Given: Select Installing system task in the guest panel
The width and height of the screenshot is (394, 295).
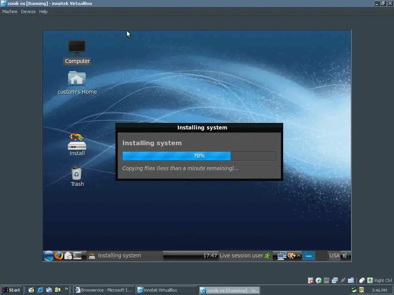Looking at the screenshot, I should point(125,255).
